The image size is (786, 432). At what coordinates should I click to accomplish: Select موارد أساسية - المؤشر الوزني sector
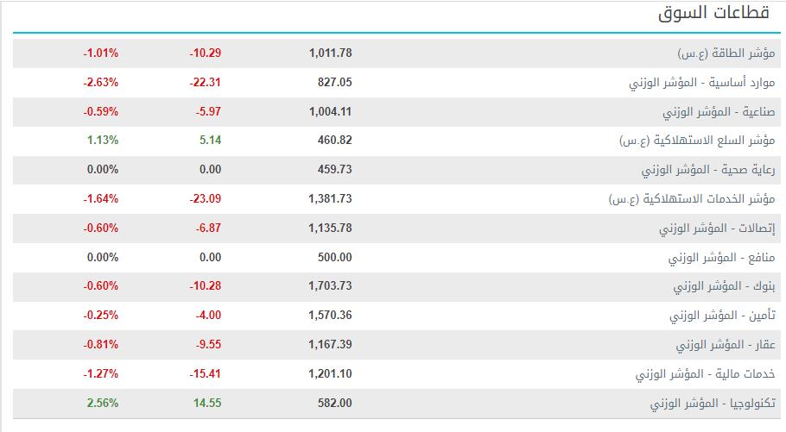(701, 83)
